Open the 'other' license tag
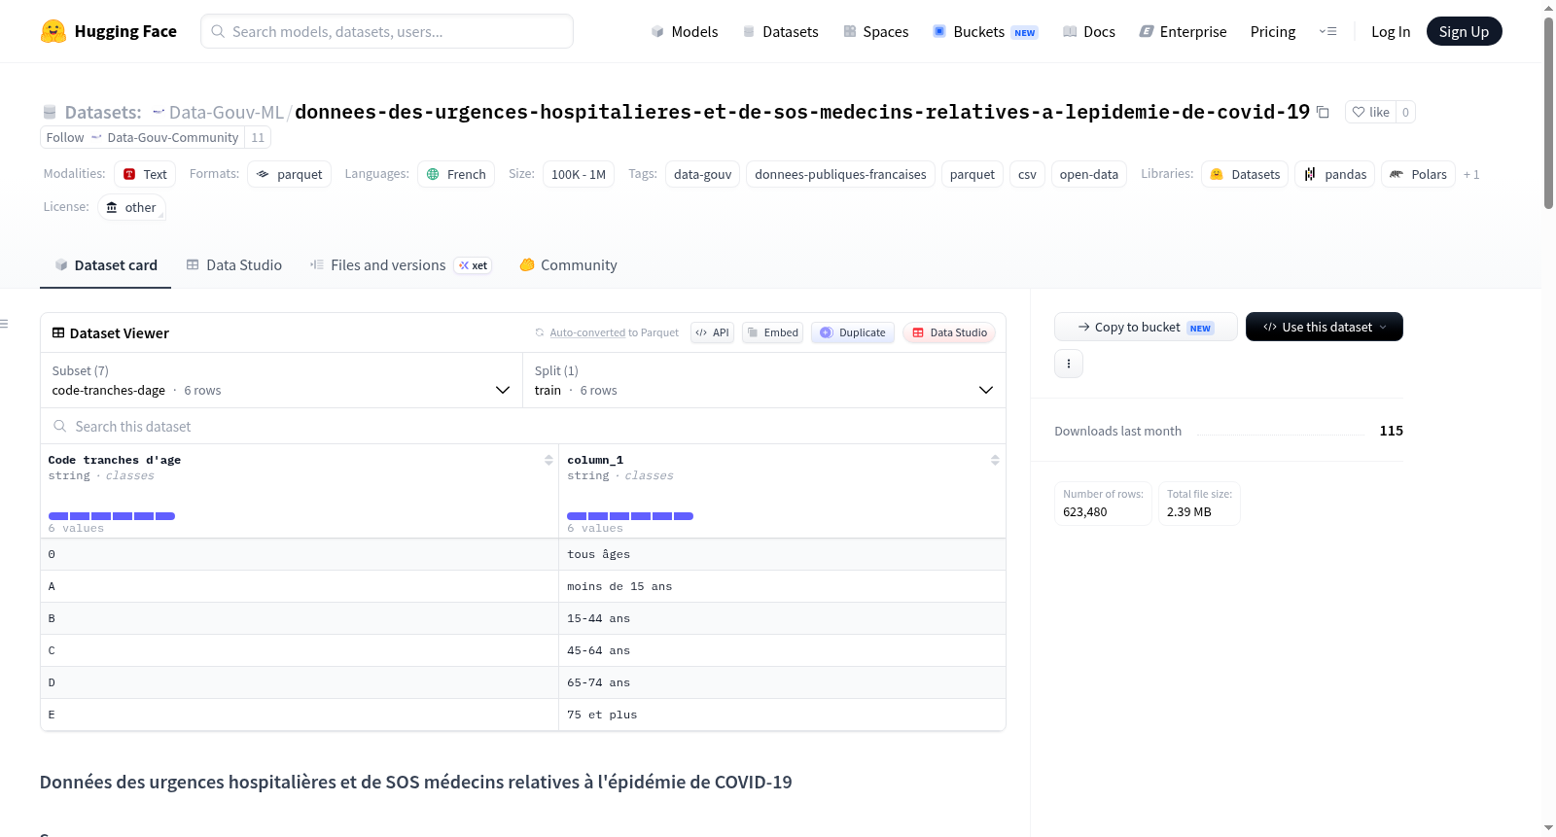 [x=131, y=207]
